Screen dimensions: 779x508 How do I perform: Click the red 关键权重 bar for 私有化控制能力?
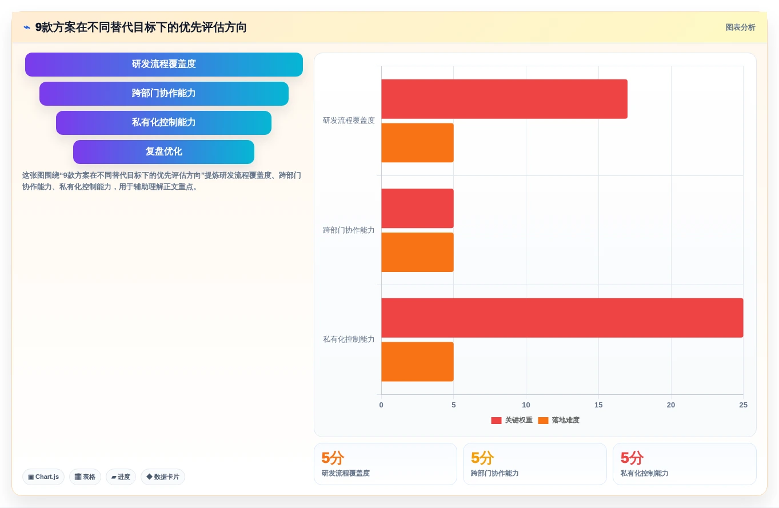tap(562, 318)
